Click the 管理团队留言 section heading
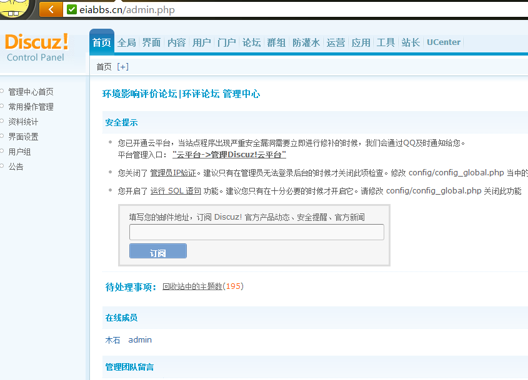 pos(129,367)
